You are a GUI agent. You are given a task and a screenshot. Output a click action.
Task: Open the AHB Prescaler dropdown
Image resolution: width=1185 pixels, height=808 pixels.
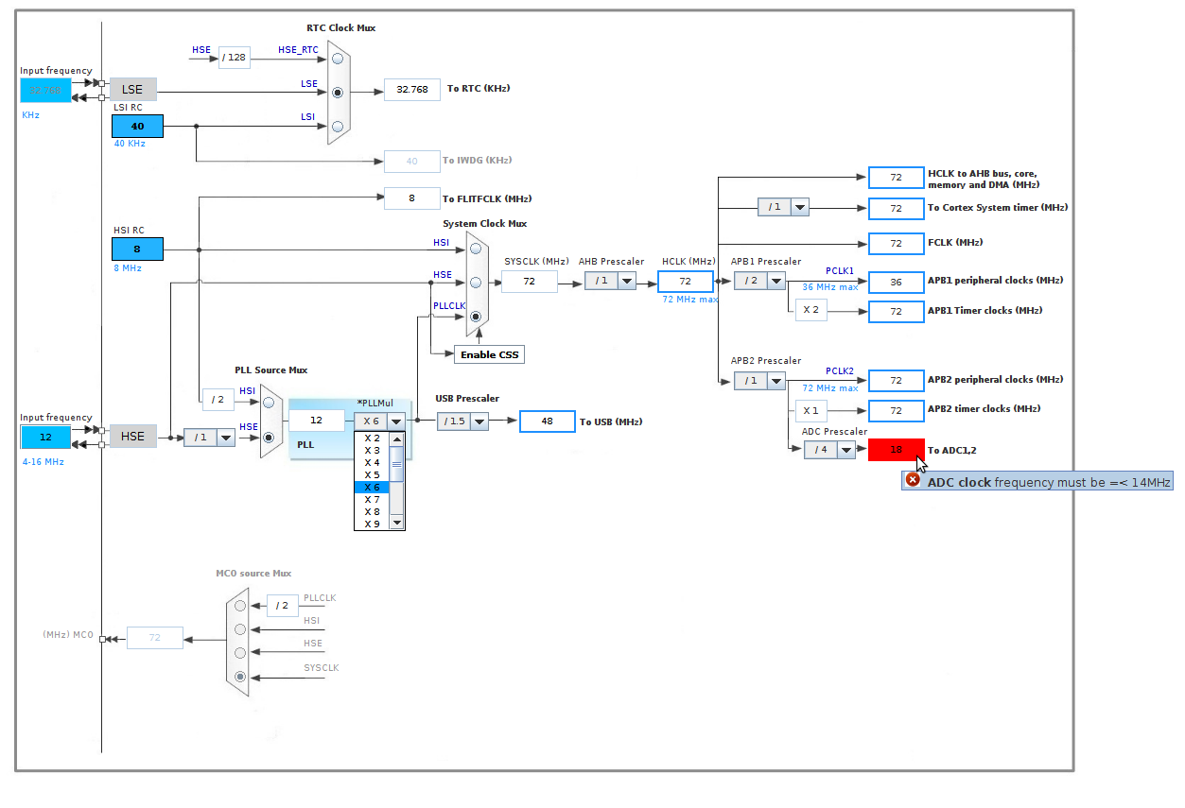625,281
